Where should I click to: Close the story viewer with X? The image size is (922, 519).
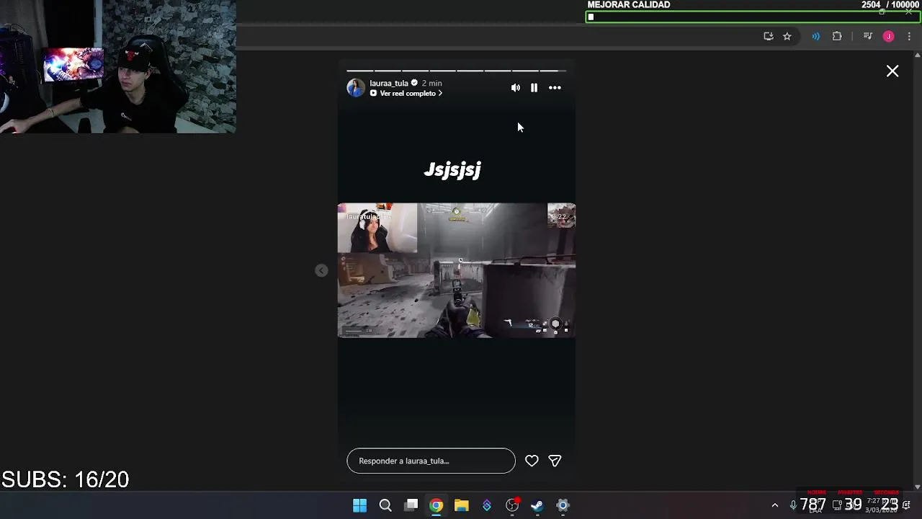892,71
